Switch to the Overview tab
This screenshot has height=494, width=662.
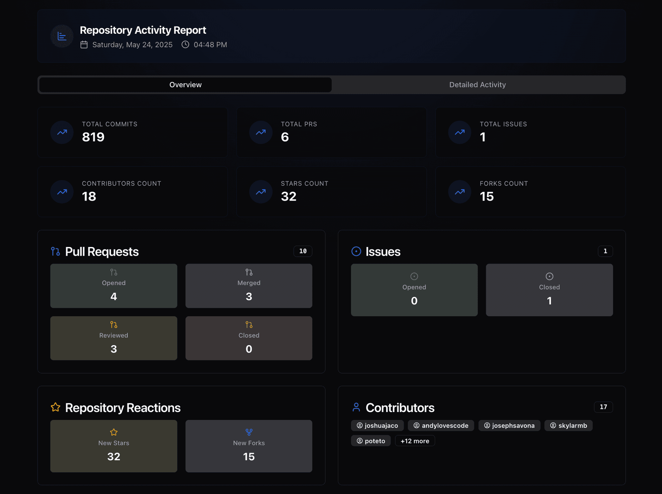click(x=185, y=85)
